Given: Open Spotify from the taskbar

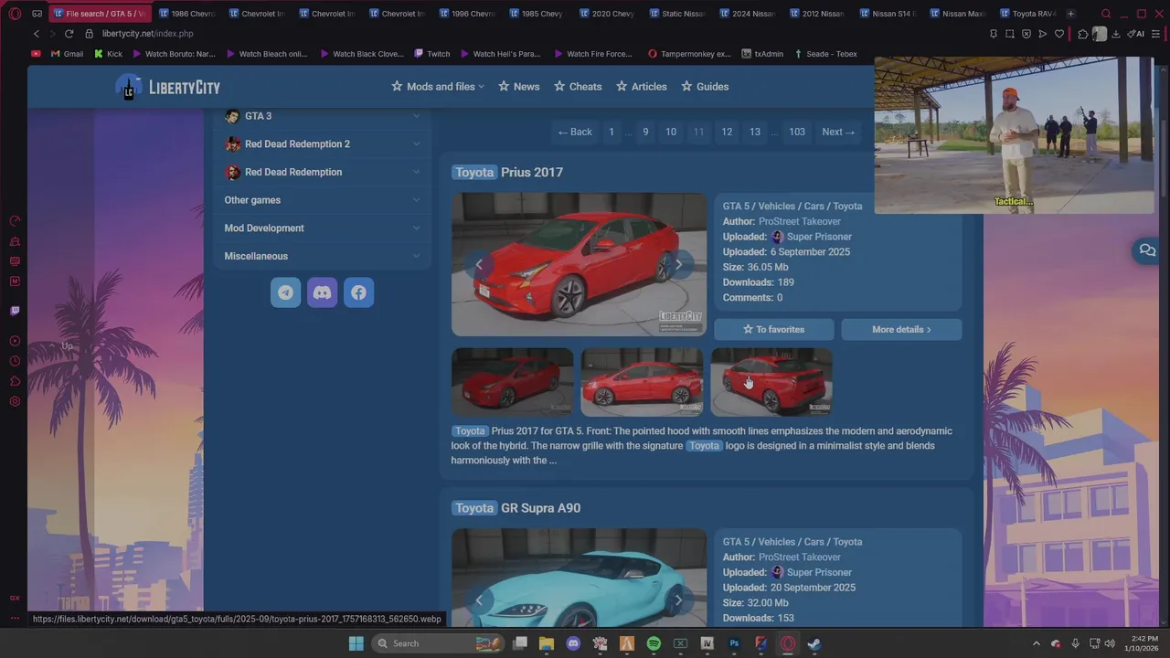Looking at the screenshot, I should [x=654, y=643].
